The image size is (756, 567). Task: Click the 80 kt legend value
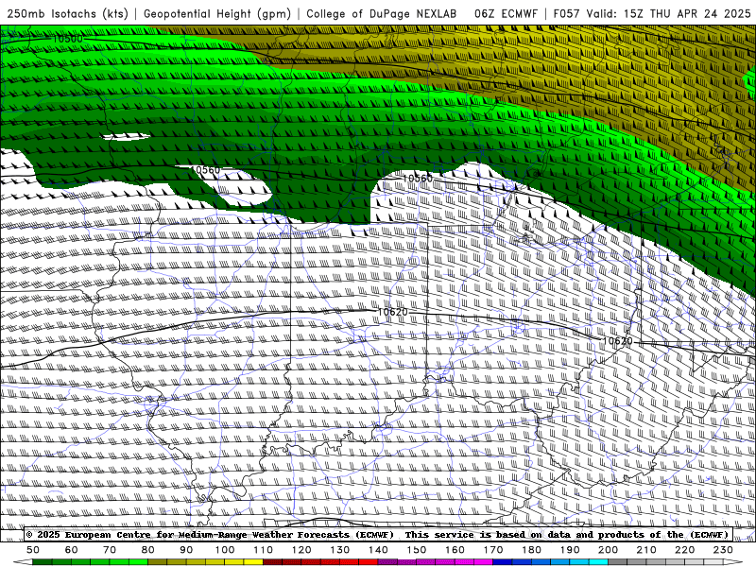click(148, 550)
